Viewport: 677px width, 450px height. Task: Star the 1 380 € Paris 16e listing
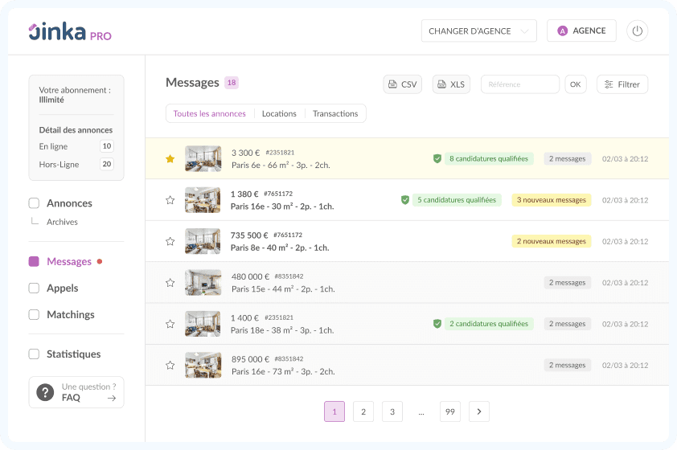coord(170,200)
